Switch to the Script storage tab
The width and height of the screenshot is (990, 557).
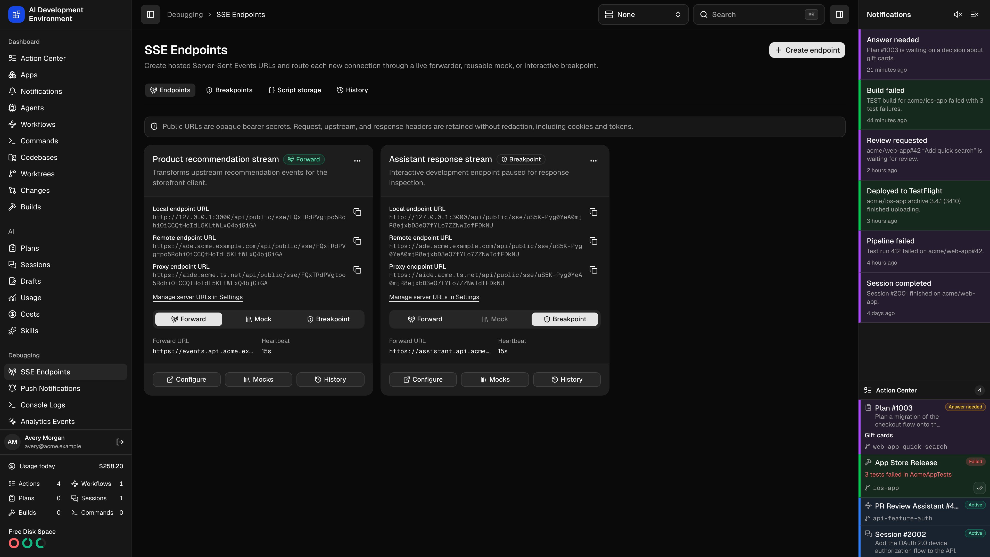click(x=294, y=90)
